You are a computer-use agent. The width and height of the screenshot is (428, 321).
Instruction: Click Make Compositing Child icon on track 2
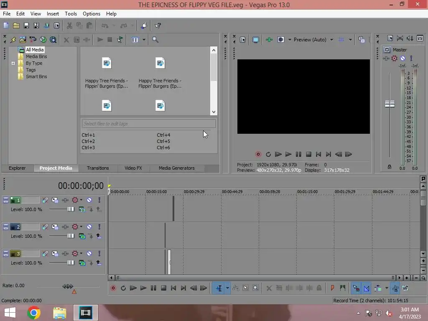pyautogui.click(x=99, y=236)
